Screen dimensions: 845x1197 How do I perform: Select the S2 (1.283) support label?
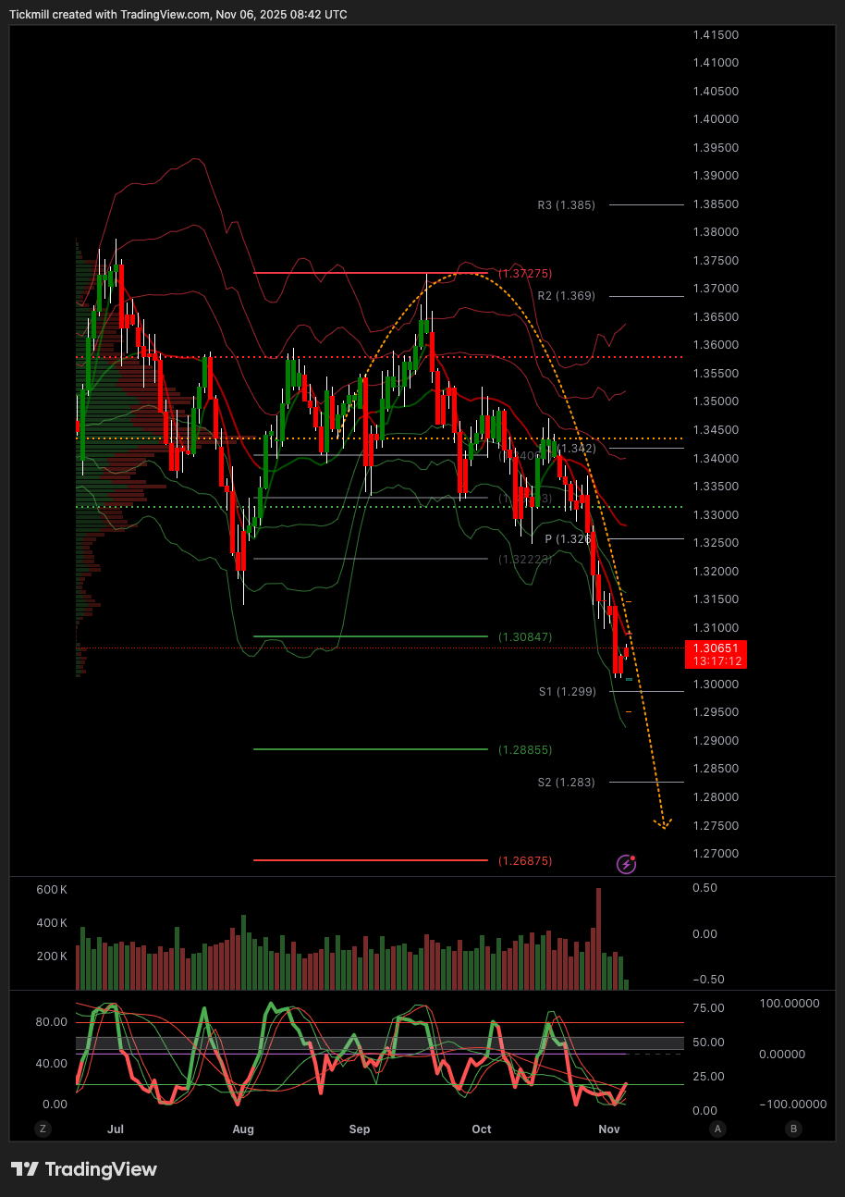[566, 783]
